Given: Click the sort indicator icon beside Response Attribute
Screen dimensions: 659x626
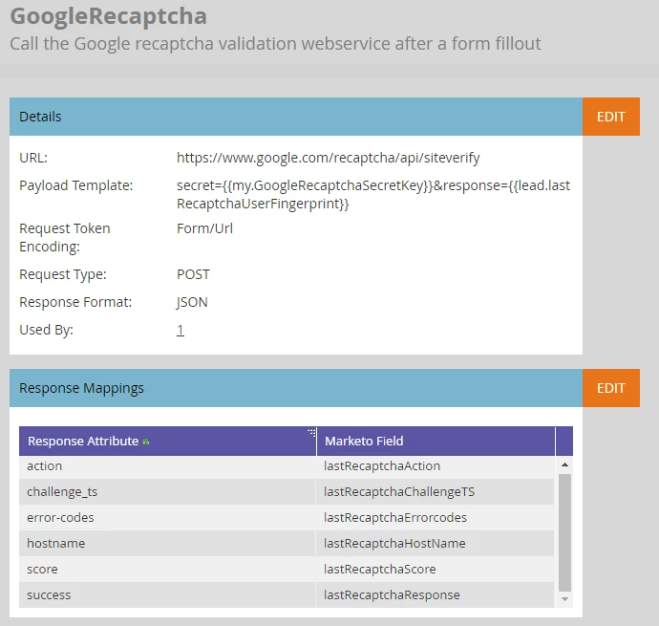Looking at the screenshot, I should (x=146, y=442).
